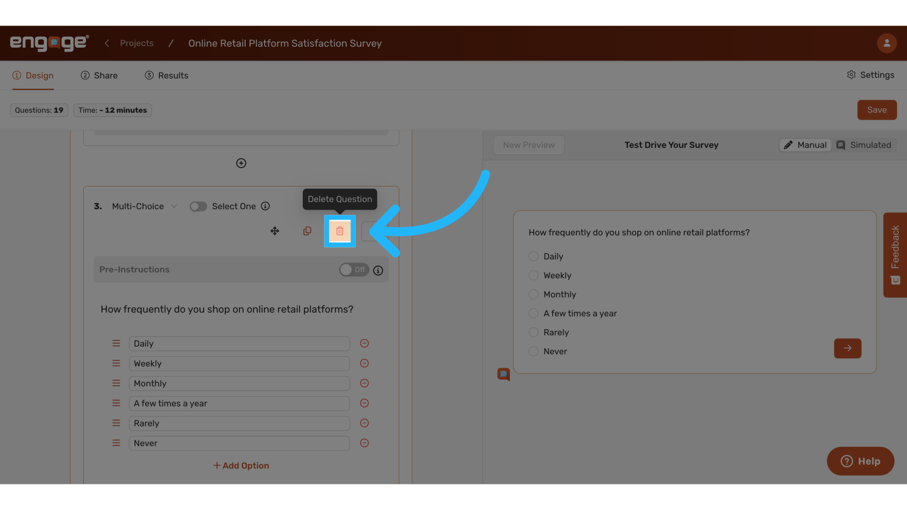Click the A few times a year drag handle

coord(116,403)
